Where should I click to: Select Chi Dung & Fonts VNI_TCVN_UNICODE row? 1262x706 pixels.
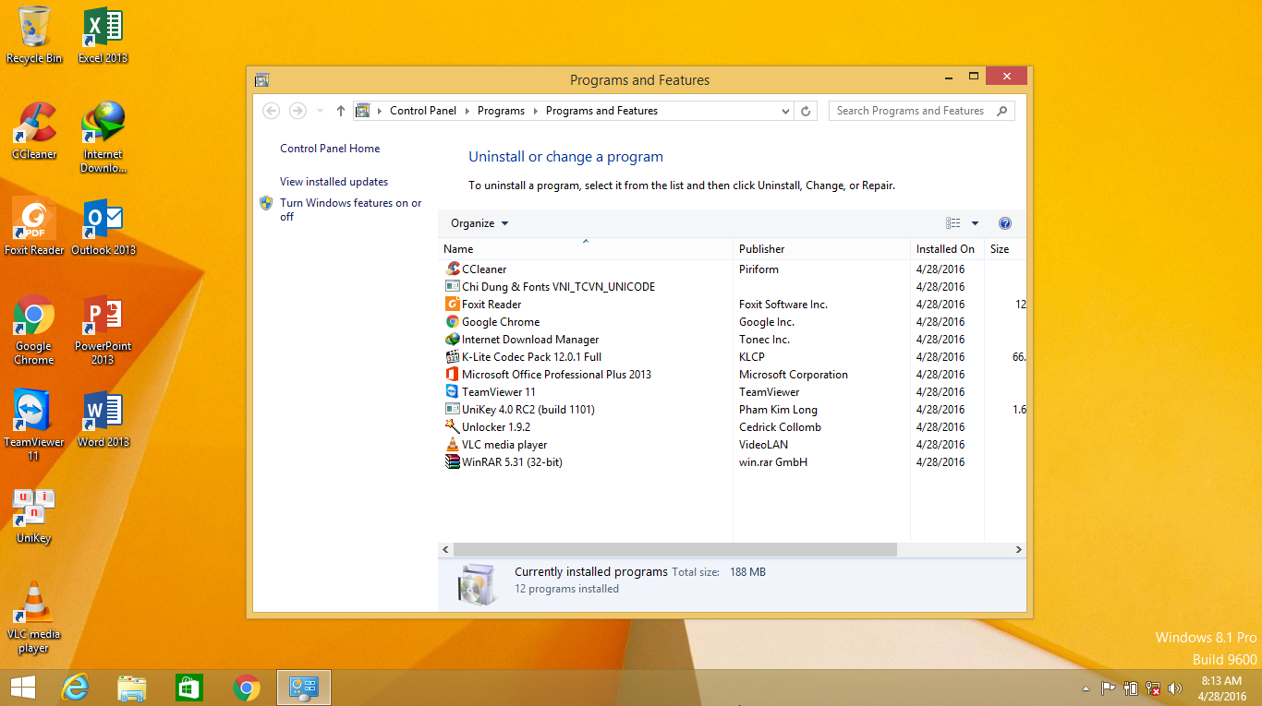[x=732, y=286]
